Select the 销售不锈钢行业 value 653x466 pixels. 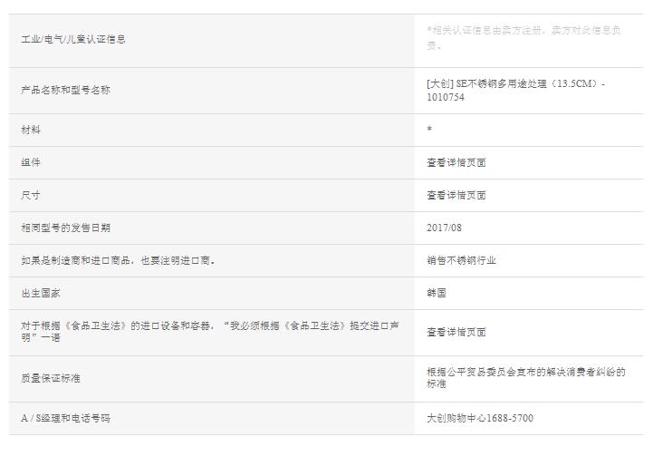point(462,260)
